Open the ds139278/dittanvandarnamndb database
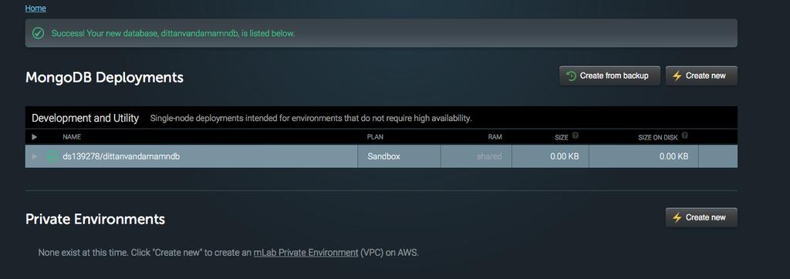 121,156
